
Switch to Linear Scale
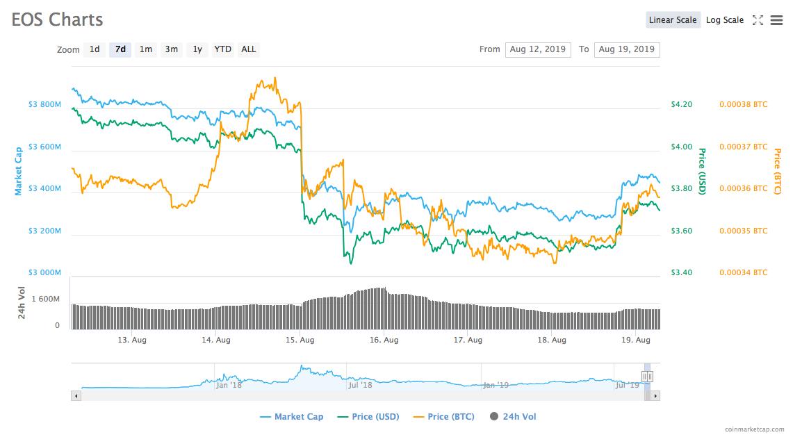coord(673,20)
